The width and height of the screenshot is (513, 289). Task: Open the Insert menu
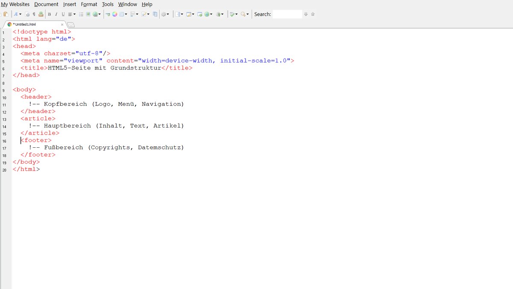69,4
